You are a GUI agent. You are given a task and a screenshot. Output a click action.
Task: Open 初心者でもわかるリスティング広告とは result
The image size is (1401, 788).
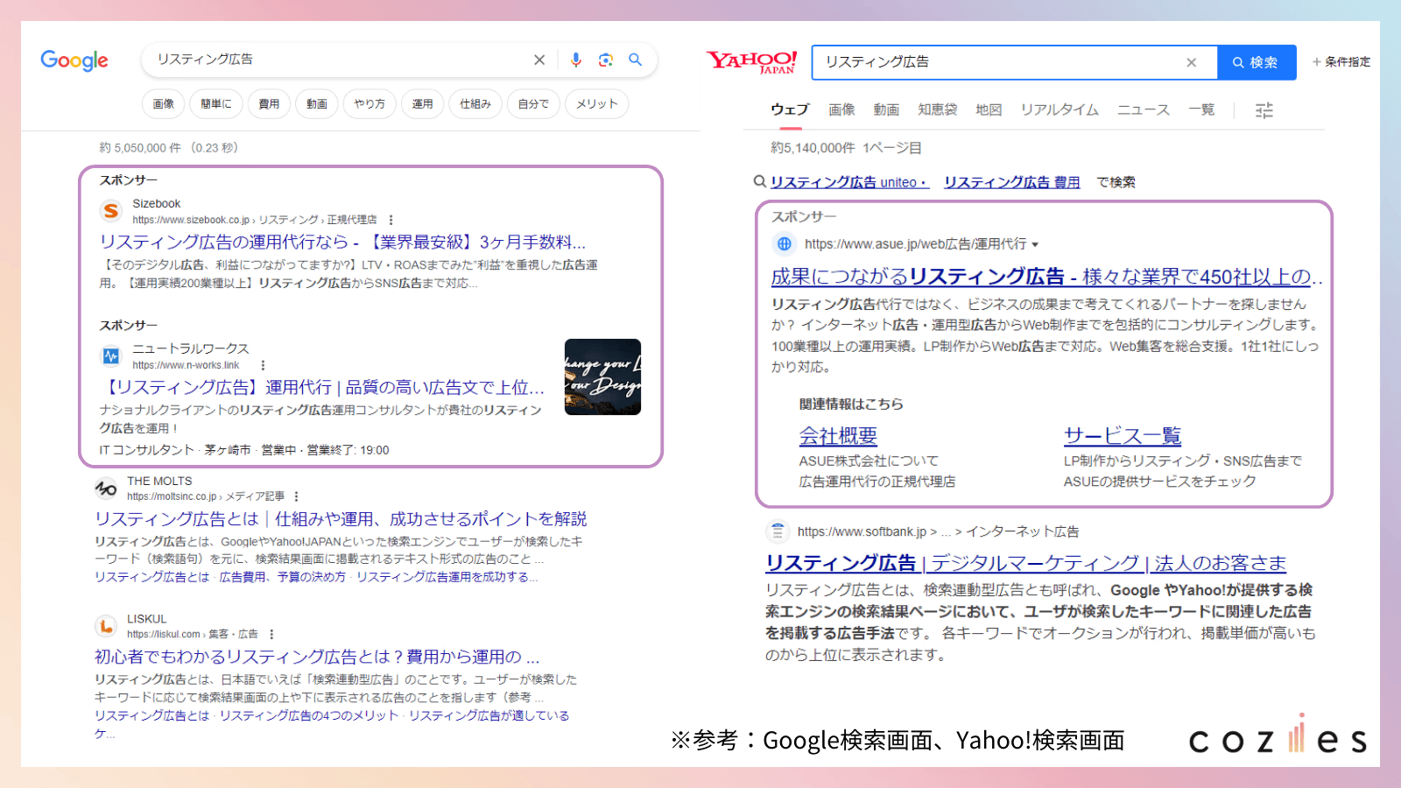coord(317,657)
